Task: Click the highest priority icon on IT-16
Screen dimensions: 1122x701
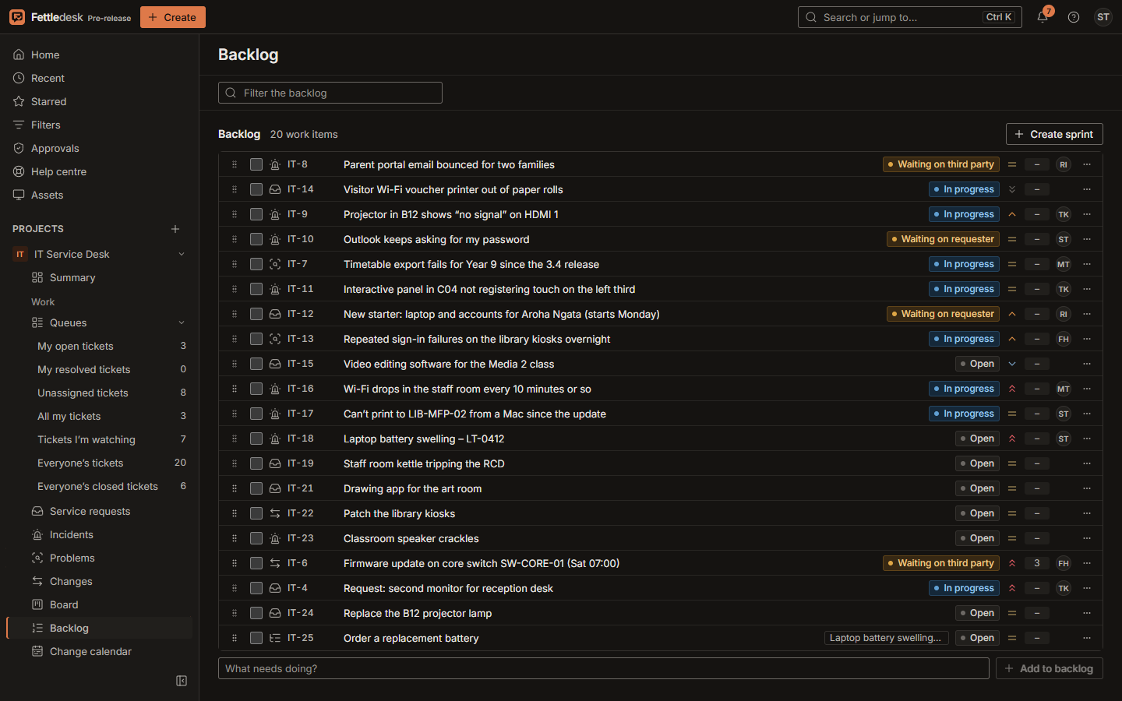Action: point(1012,389)
